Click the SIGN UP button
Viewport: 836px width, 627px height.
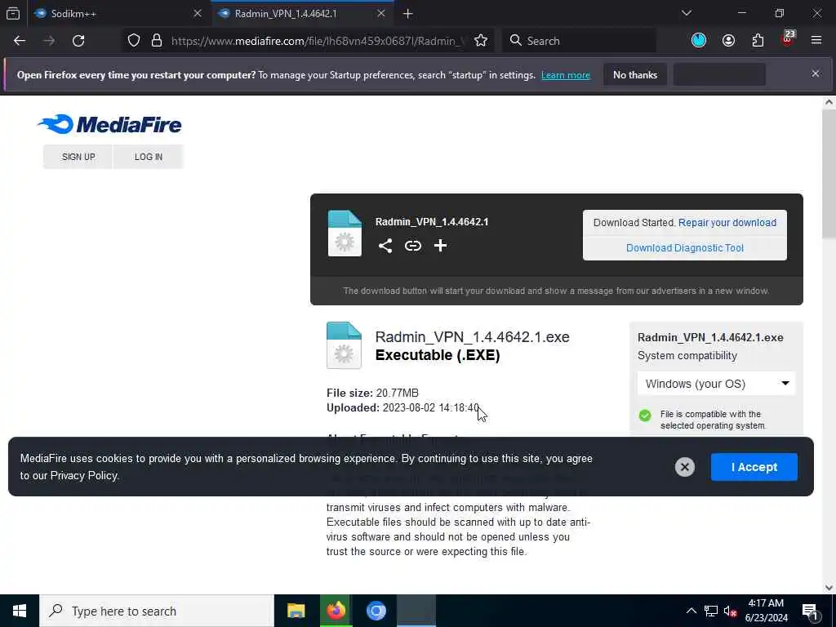click(78, 157)
